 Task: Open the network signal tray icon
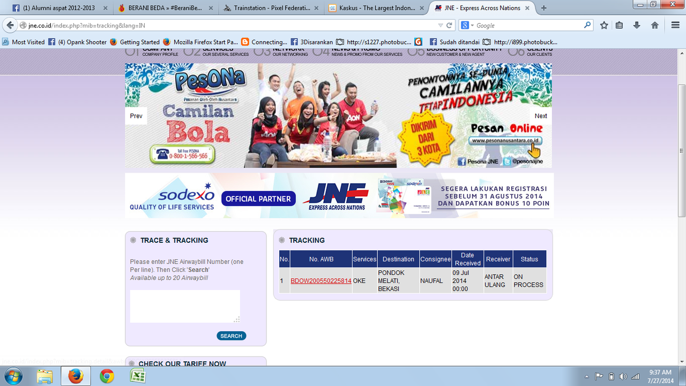(x=635, y=376)
